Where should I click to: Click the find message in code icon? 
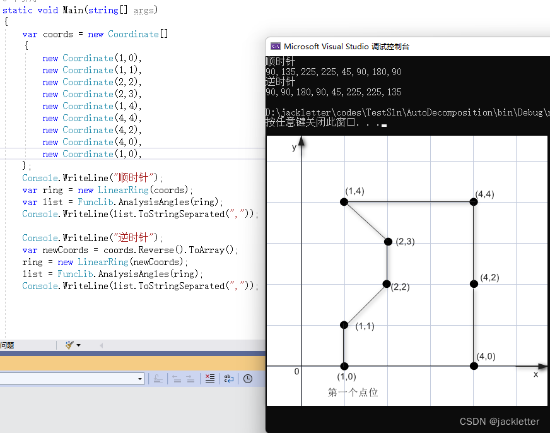(158, 379)
